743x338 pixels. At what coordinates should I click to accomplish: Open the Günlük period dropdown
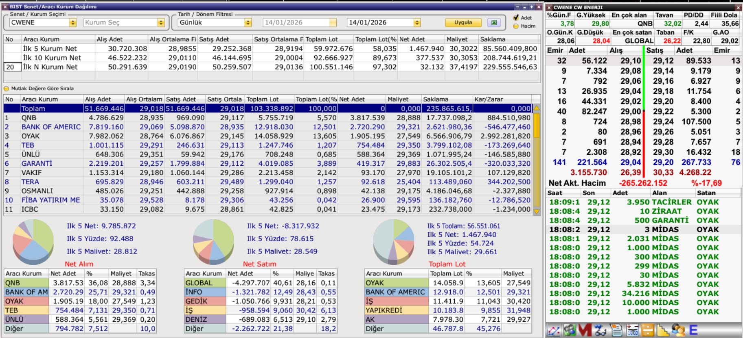(248, 23)
